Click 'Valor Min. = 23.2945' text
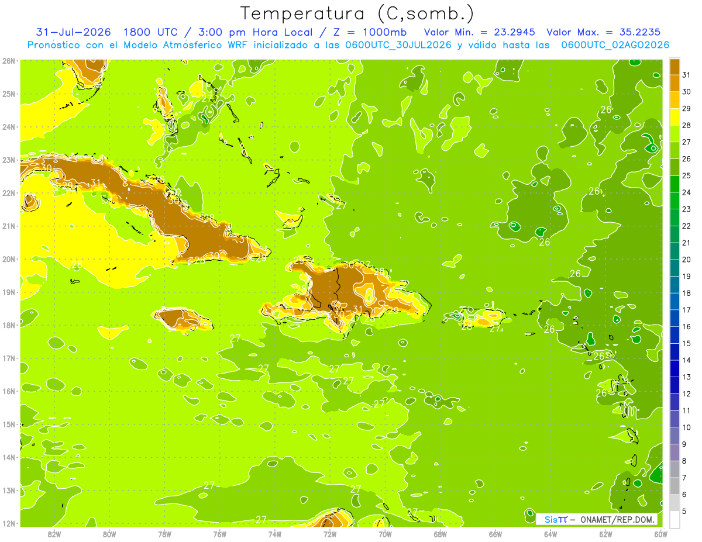The width and height of the screenshot is (702, 542). pyautogui.click(x=479, y=32)
